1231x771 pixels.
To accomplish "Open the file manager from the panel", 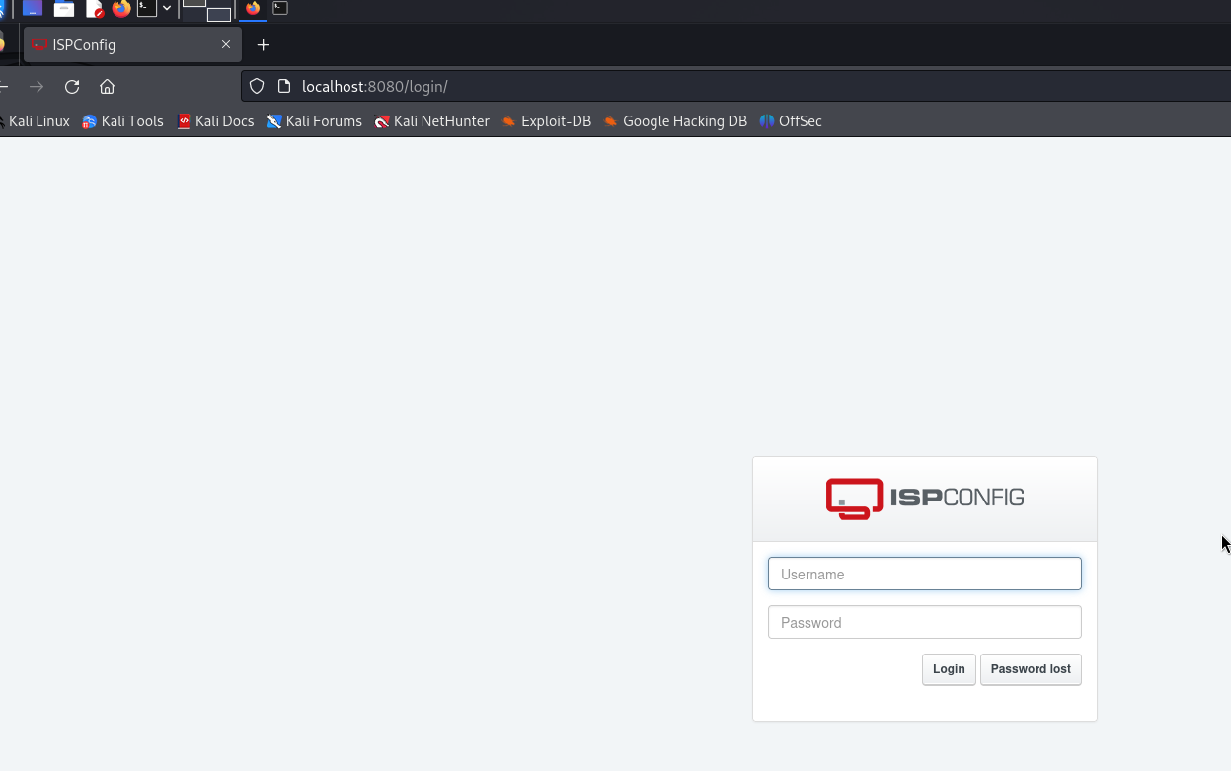I will click(64, 9).
